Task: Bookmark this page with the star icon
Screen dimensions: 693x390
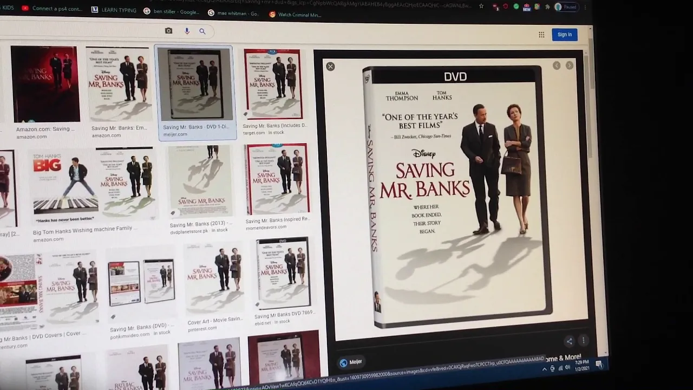Action: pos(481,6)
